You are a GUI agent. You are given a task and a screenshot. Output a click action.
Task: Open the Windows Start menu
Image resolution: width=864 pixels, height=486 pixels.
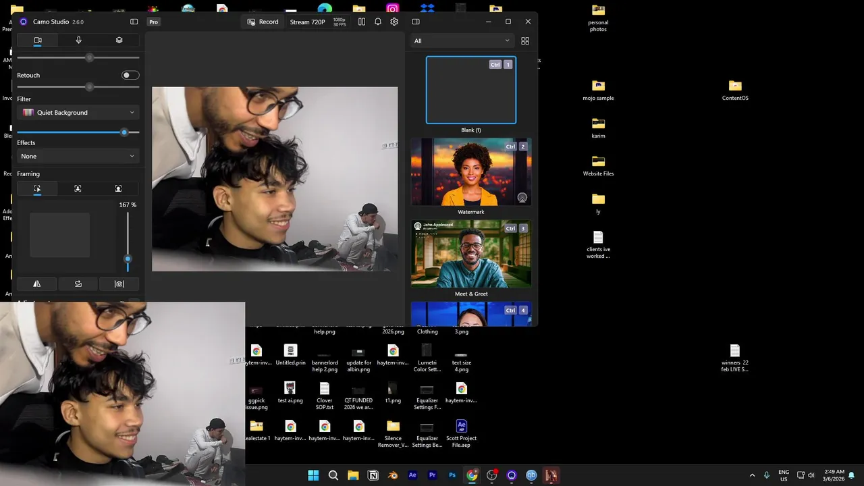[313, 475]
